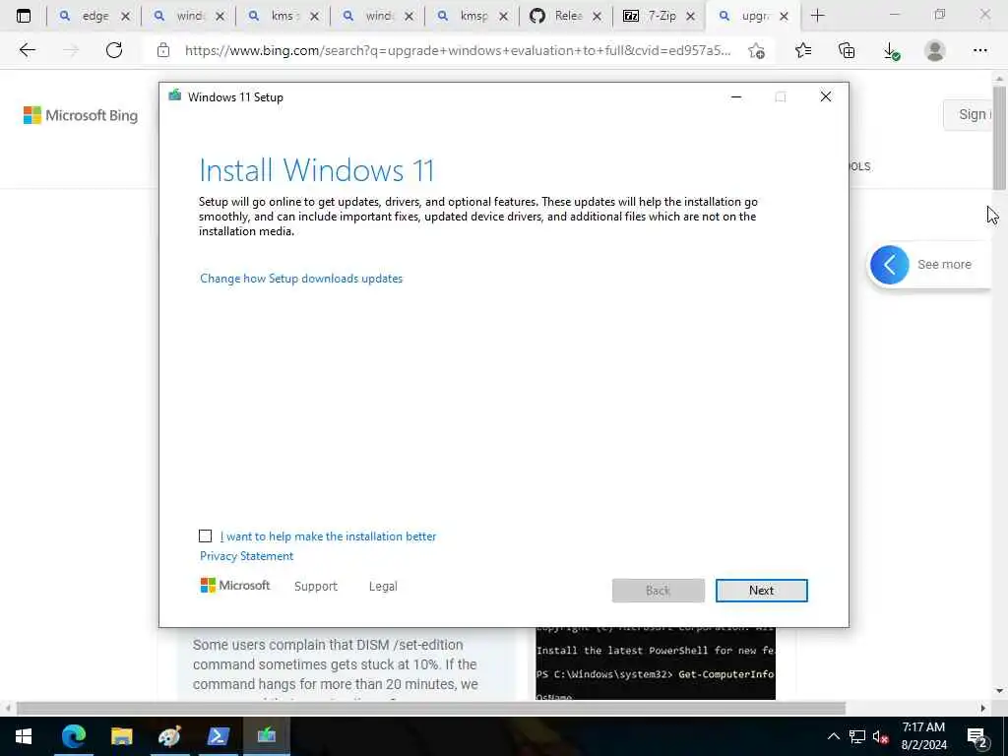The image size is (1008, 756).
Task: Open 'Change how Setup downloads updates' link
Action: click(301, 279)
